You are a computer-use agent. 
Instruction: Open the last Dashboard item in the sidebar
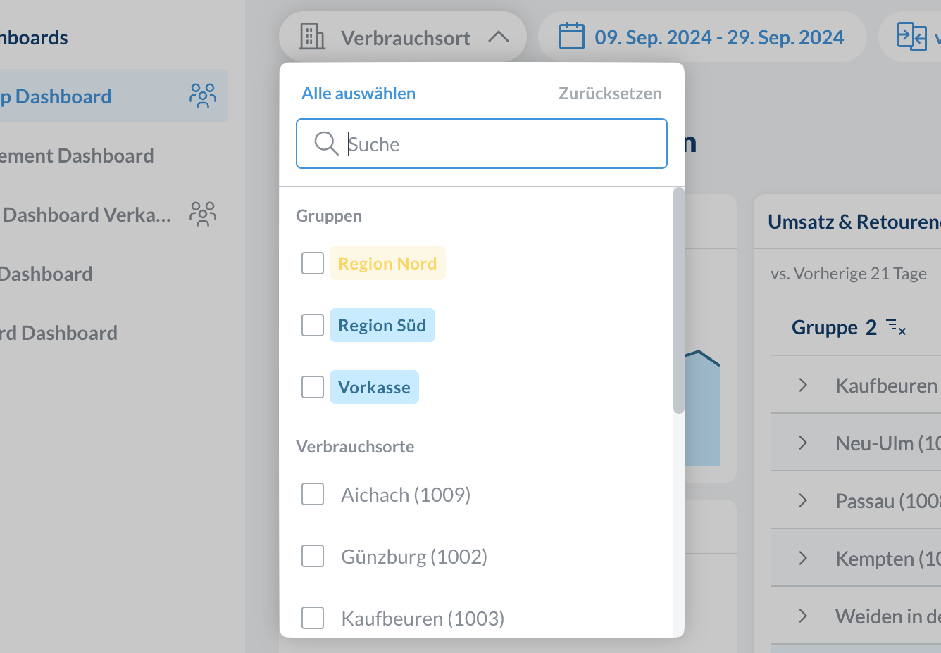click(x=59, y=333)
